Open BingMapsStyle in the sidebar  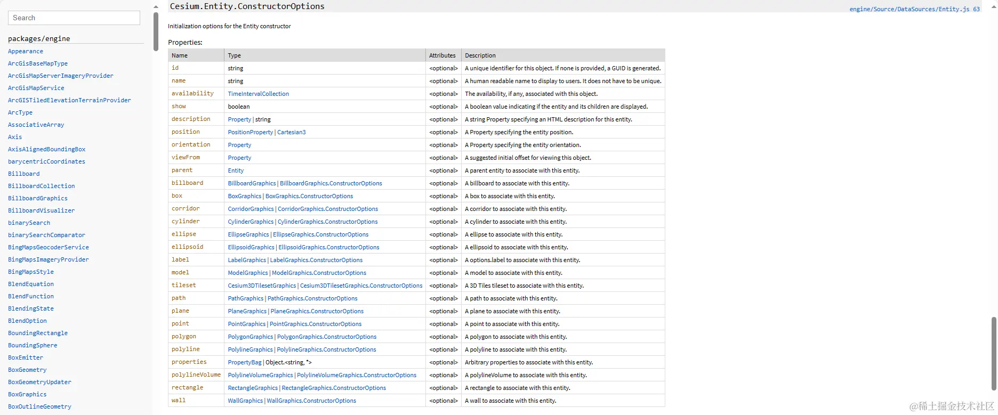[x=31, y=272]
